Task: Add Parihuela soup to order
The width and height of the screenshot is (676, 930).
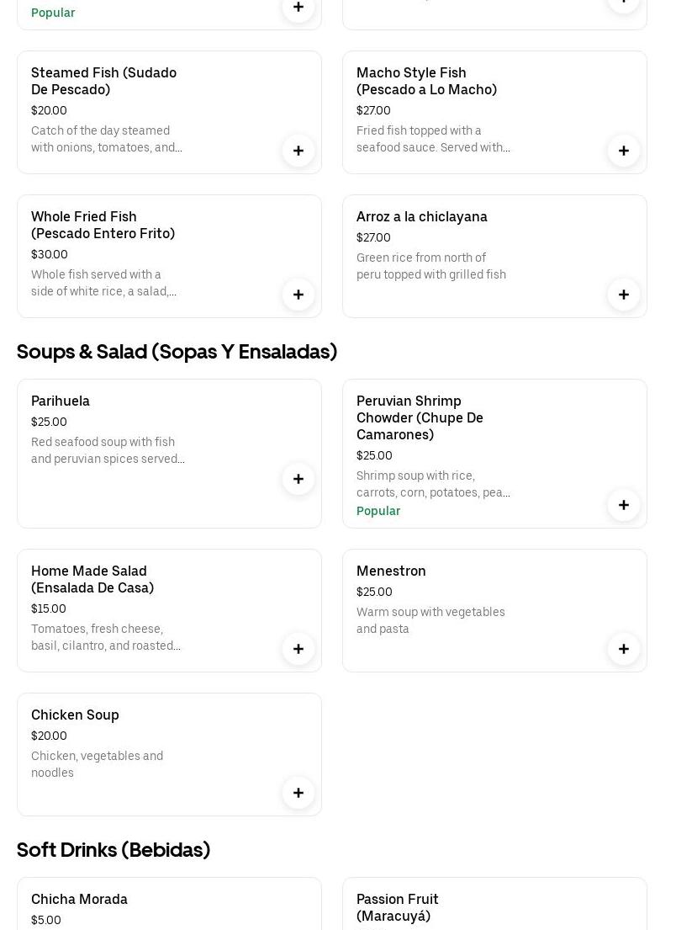Action: click(x=298, y=479)
